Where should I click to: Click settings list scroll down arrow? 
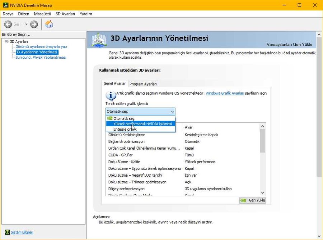262,193
